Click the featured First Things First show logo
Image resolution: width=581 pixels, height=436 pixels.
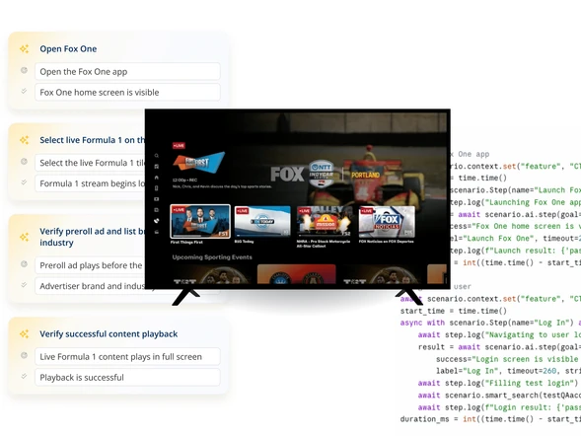point(198,162)
